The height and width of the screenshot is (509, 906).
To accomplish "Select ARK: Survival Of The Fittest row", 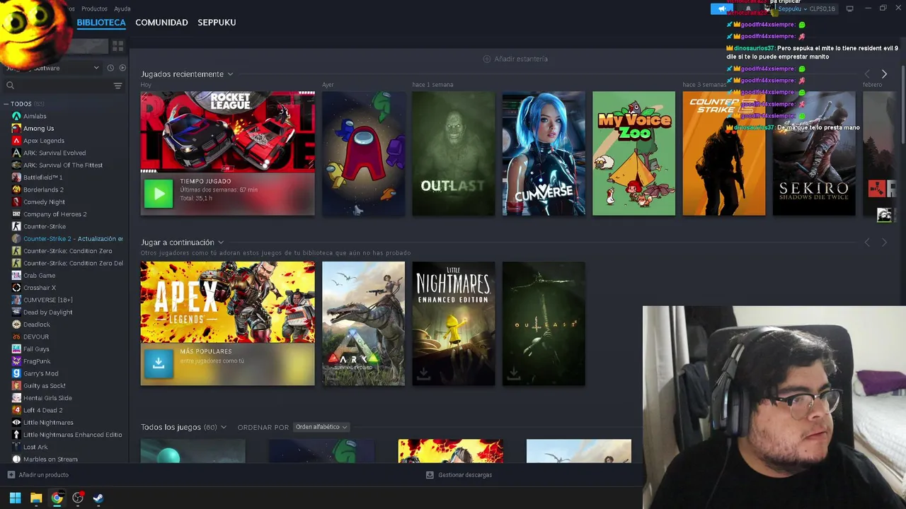I will pyautogui.click(x=64, y=165).
